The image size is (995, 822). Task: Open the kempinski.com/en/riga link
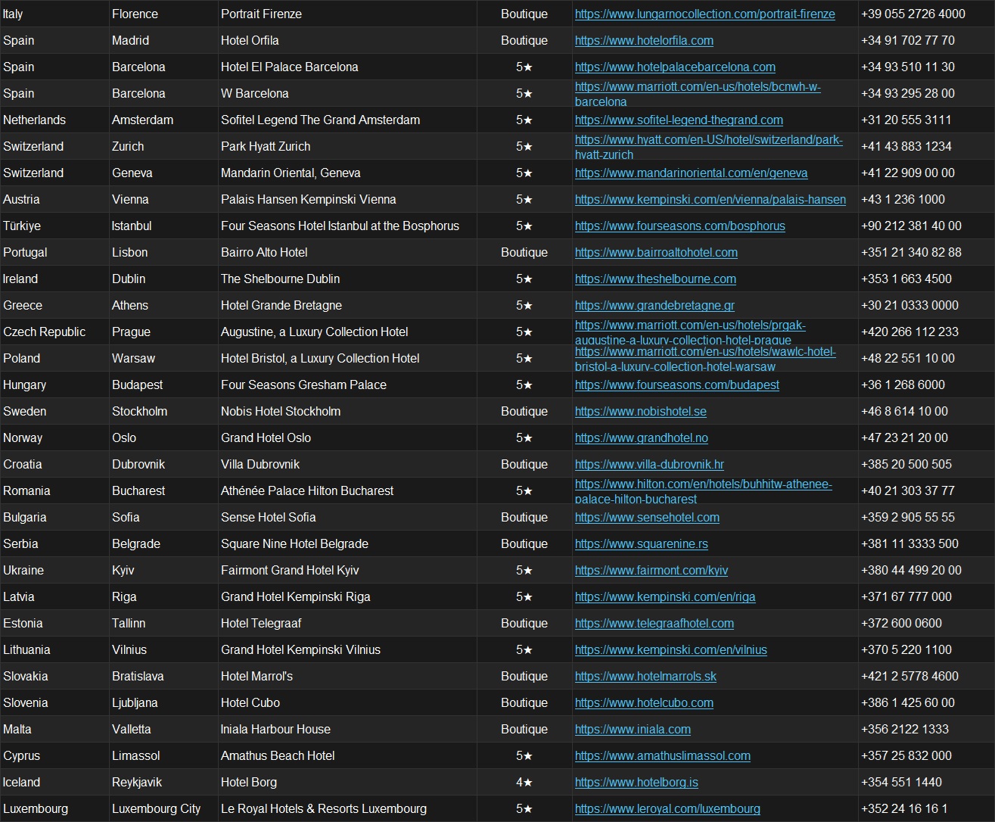tap(665, 596)
